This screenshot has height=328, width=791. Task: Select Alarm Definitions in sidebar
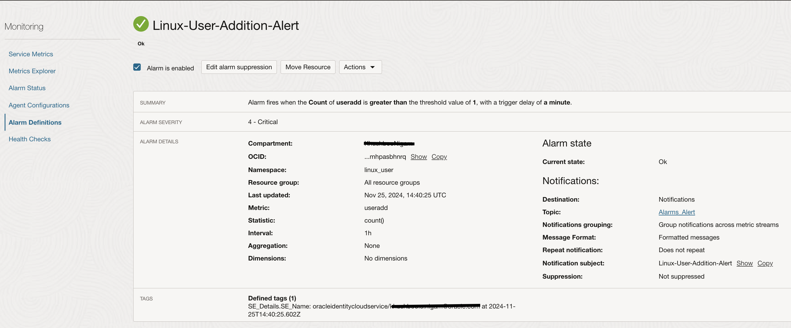pyautogui.click(x=35, y=122)
